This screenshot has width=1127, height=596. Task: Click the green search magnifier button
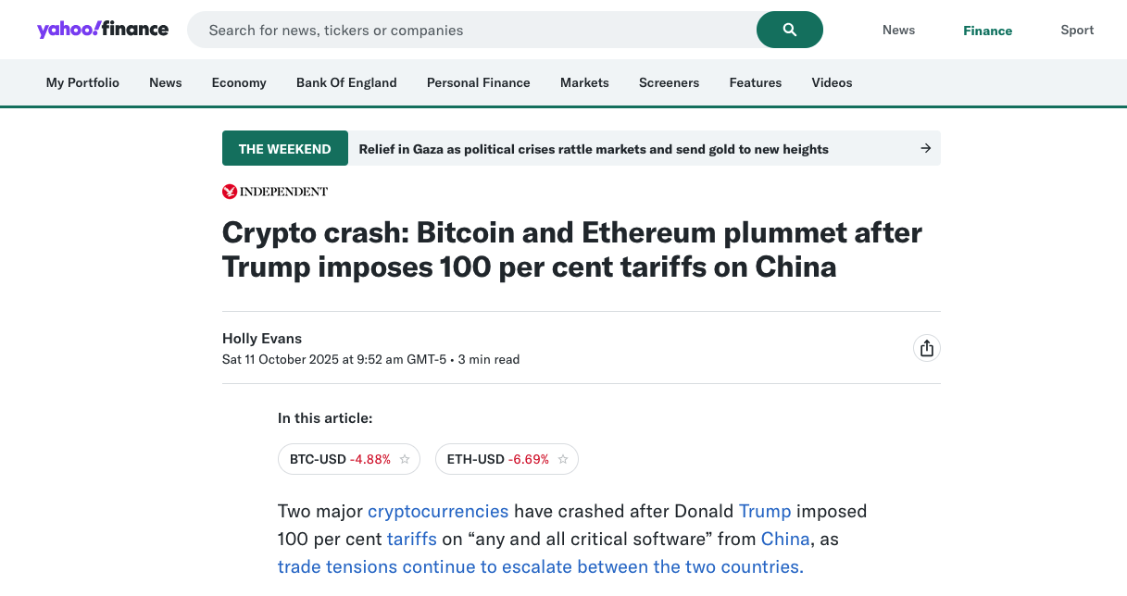click(x=789, y=30)
